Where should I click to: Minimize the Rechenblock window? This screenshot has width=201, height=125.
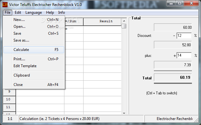171,3
